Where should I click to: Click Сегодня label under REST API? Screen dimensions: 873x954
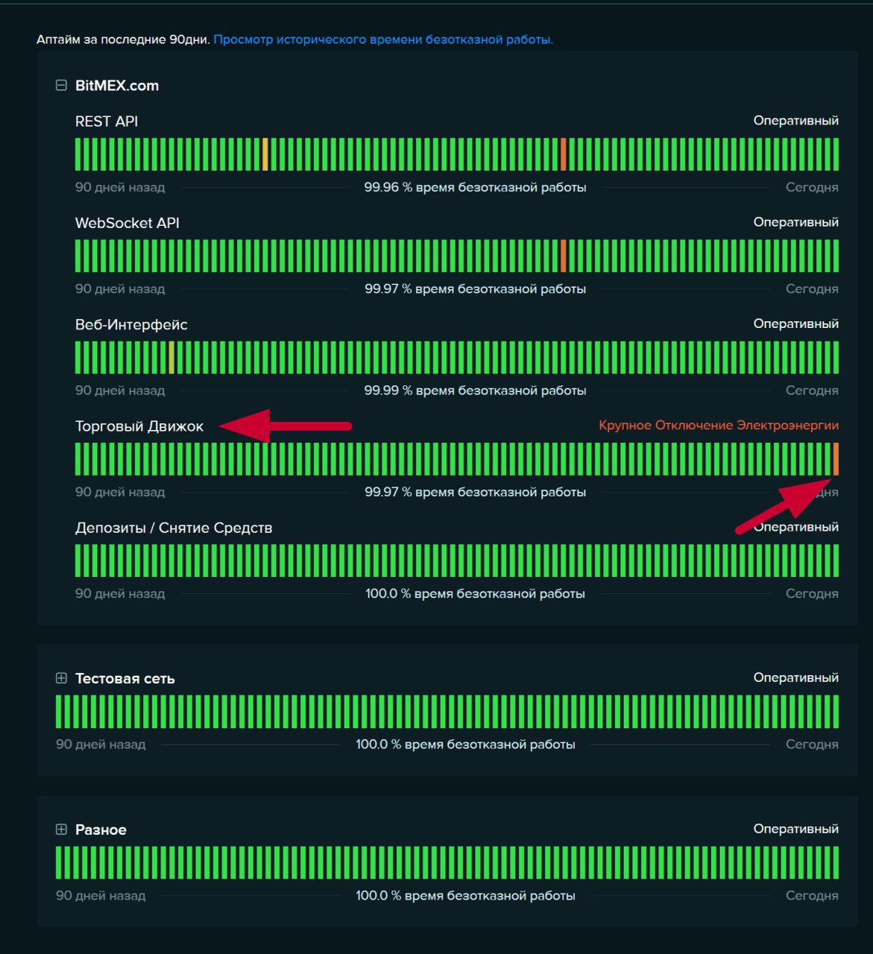tap(812, 188)
